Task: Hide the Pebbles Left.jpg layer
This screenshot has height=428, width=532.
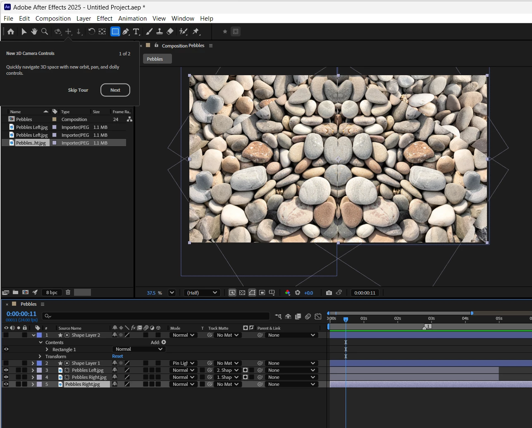Action: point(6,370)
